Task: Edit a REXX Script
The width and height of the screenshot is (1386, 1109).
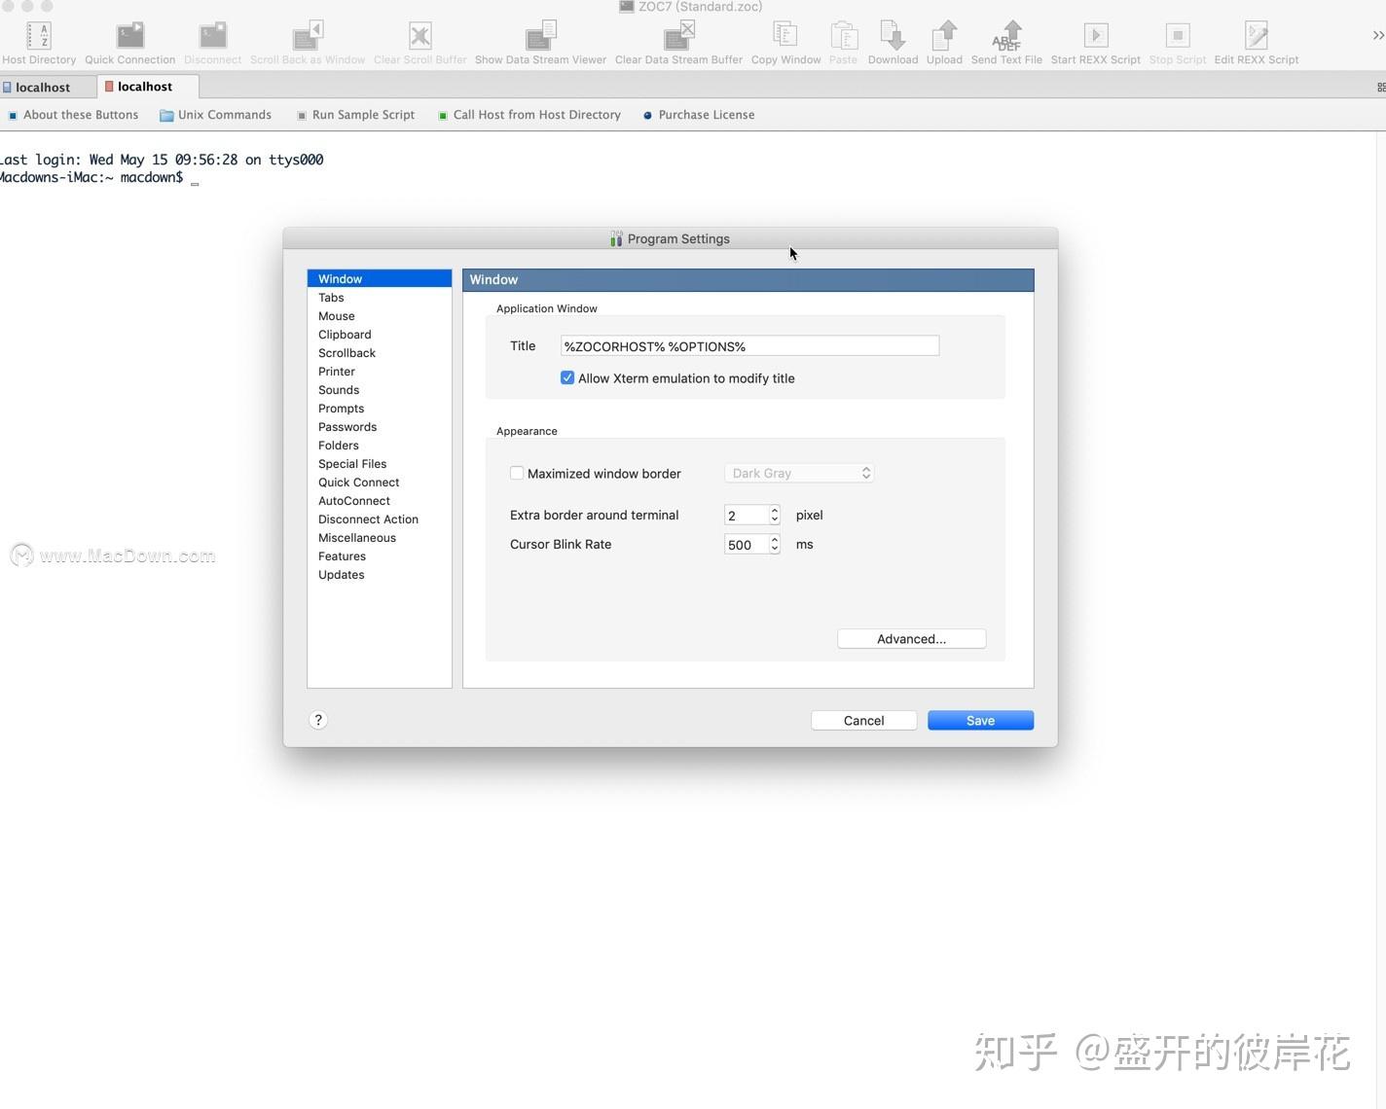Action: tap(1255, 34)
